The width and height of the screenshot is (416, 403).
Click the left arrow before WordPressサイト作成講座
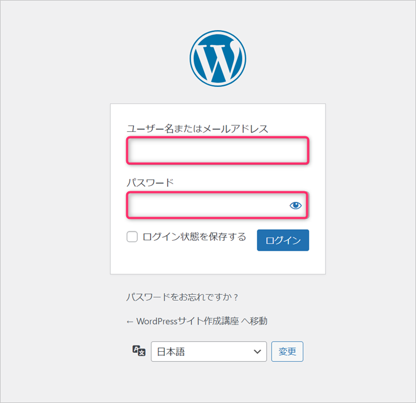click(x=130, y=321)
